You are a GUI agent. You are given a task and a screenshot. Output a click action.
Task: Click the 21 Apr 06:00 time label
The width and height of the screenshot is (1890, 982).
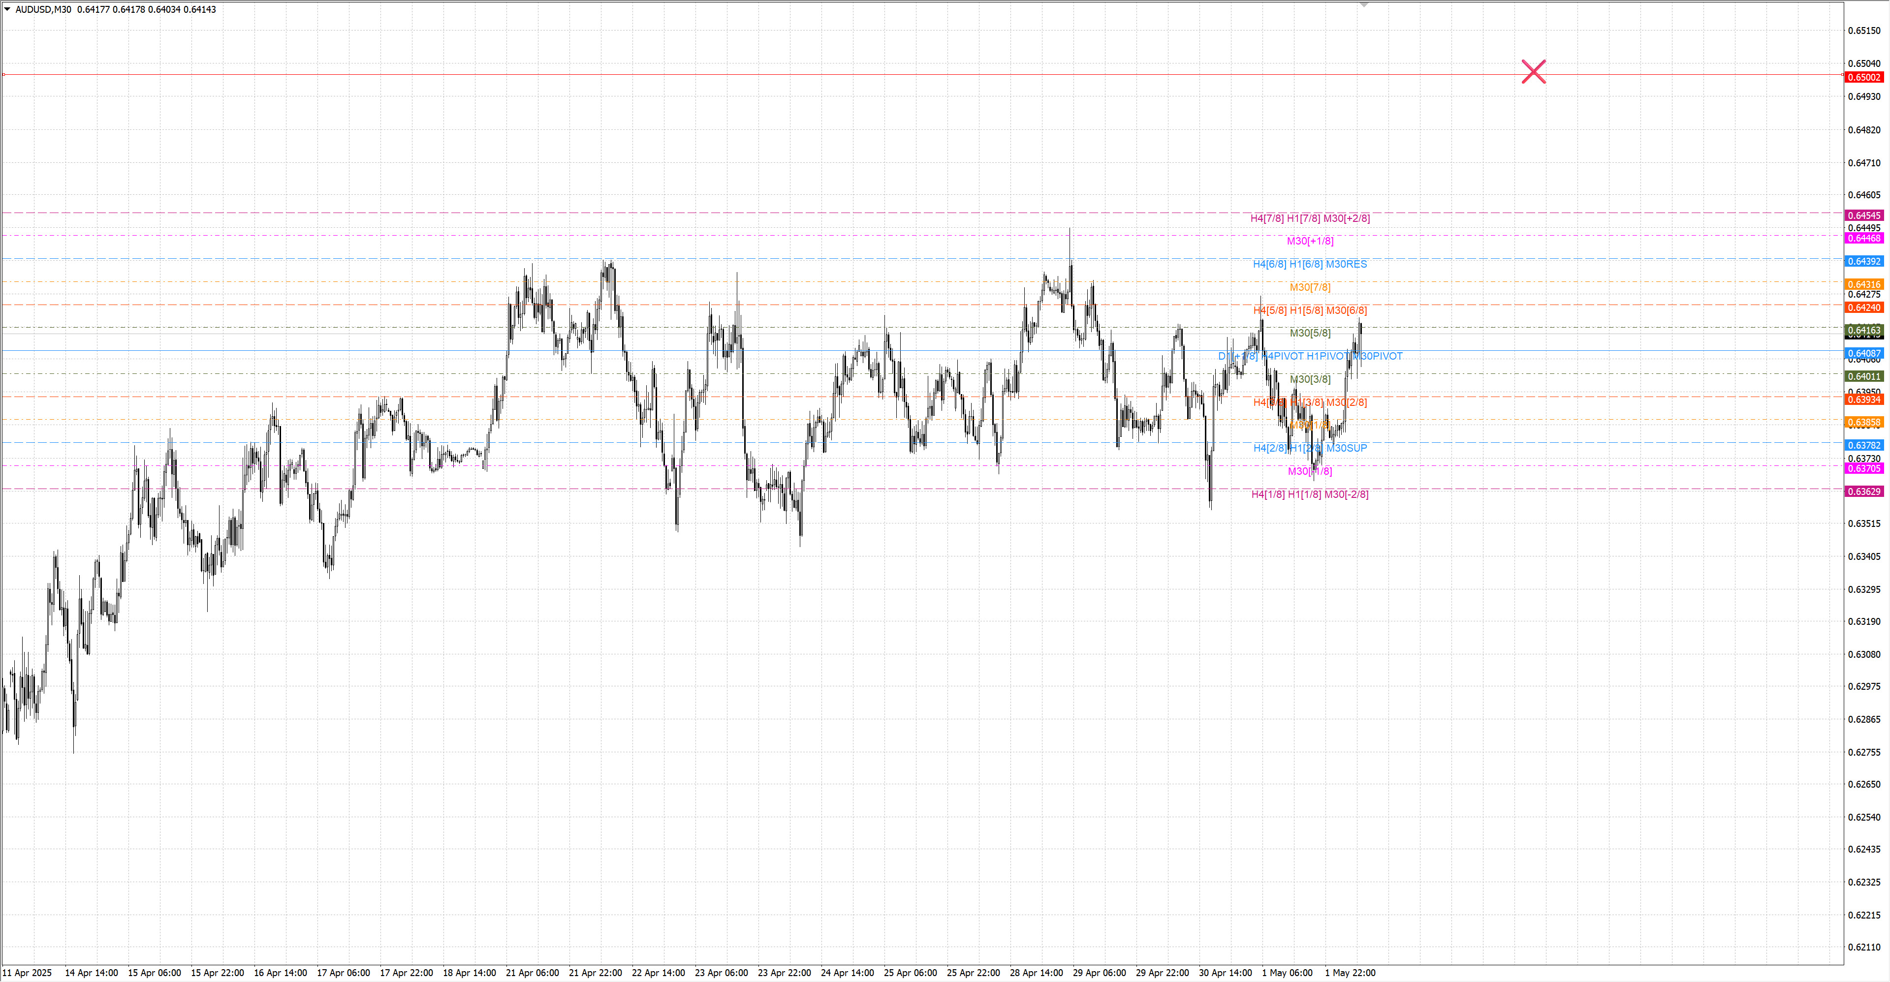click(x=532, y=973)
